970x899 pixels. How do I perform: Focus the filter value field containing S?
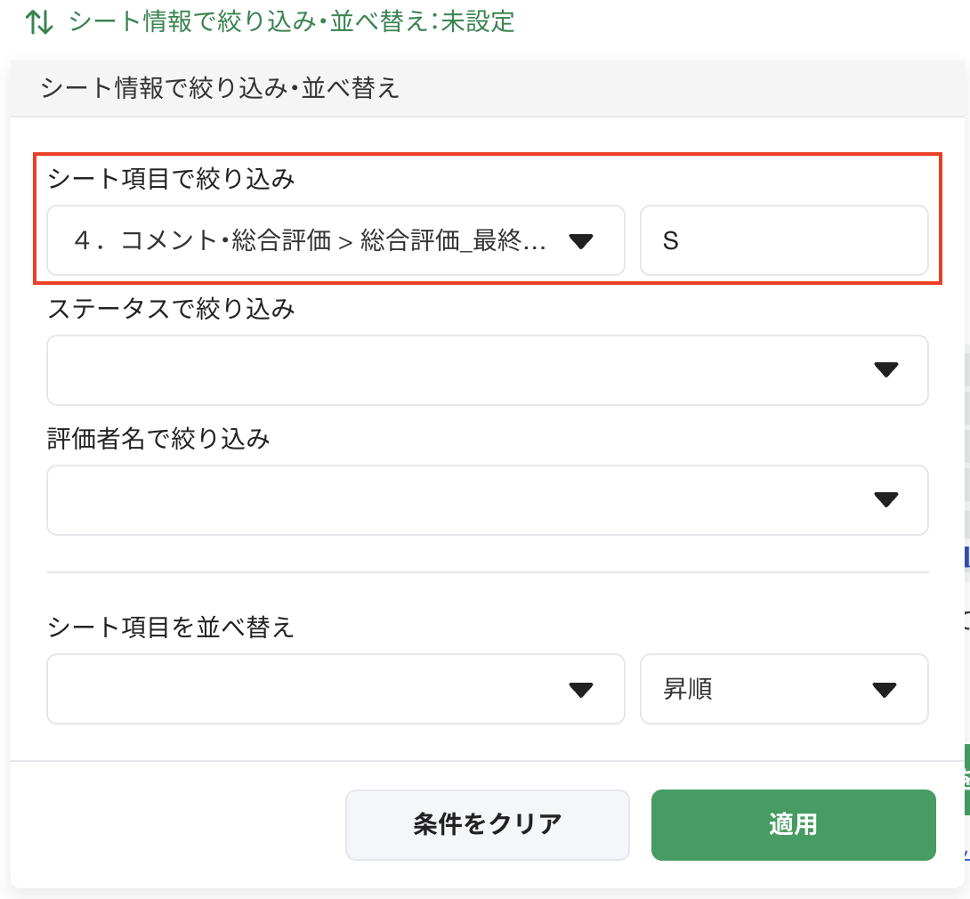click(x=783, y=240)
